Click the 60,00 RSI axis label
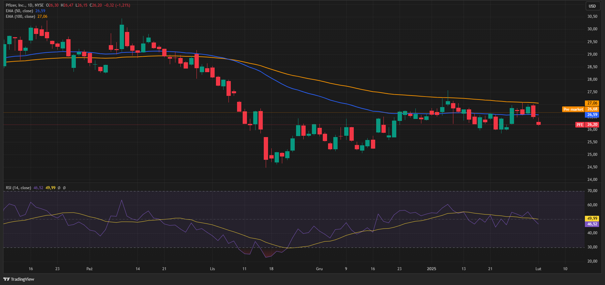605x285 pixels. (592, 205)
